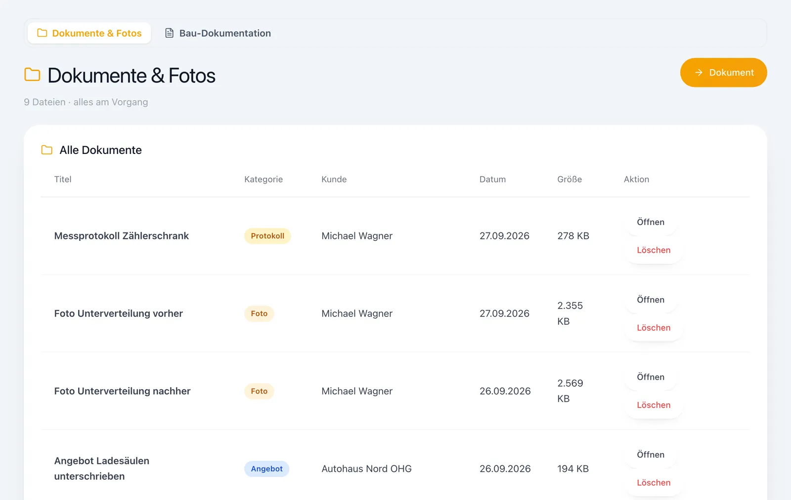Click the document icon beside Bau-Dokumentation

(169, 33)
